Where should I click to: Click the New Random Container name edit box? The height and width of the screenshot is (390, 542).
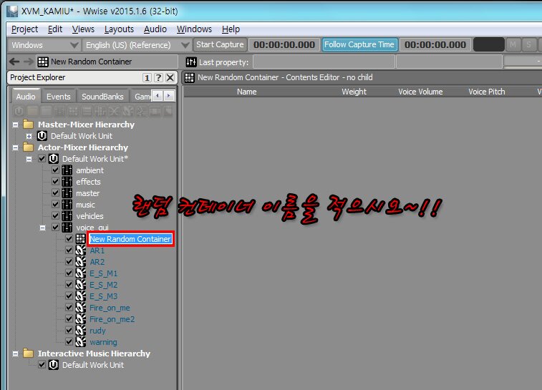tap(130, 239)
